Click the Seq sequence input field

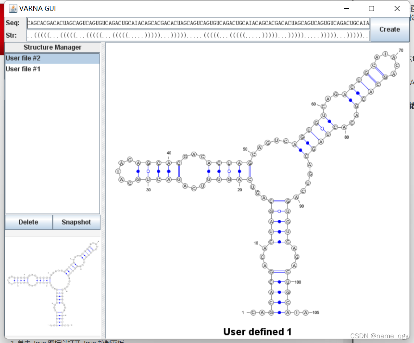[x=198, y=23]
